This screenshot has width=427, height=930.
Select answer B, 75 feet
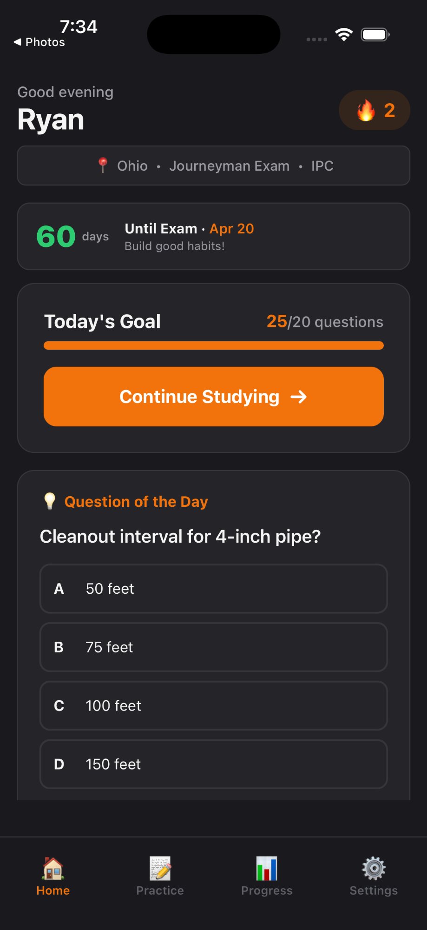(x=213, y=647)
